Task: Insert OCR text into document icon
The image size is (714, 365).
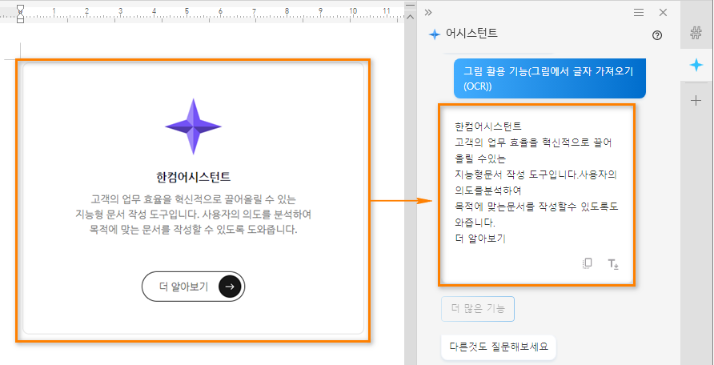Action: point(613,263)
